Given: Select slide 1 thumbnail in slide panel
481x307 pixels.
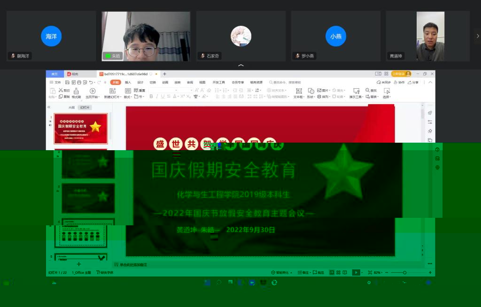Looking at the screenshot, I should pyautogui.click(x=81, y=129).
